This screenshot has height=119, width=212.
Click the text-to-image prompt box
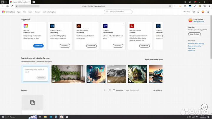(35, 74)
